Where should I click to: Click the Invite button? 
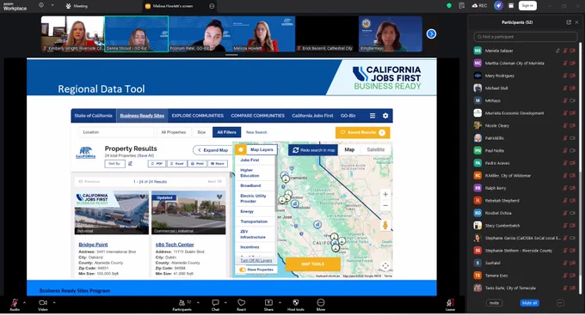pos(494,303)
